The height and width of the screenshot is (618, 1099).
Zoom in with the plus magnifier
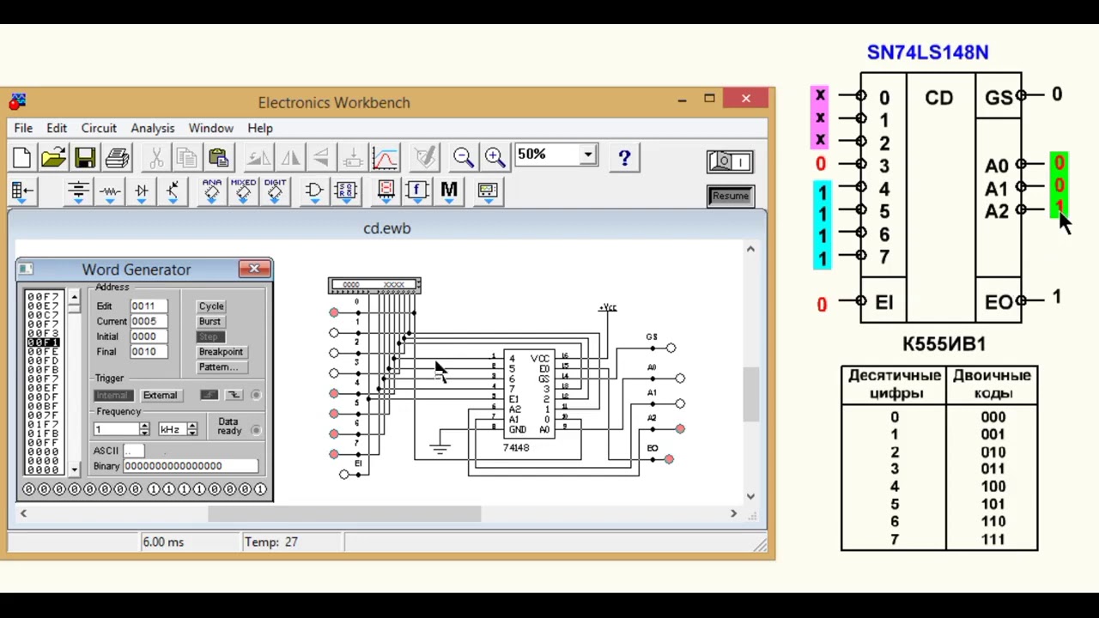click(495, 157)
